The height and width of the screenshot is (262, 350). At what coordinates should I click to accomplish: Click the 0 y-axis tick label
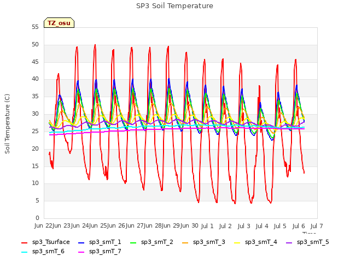(x=37, y=218)
